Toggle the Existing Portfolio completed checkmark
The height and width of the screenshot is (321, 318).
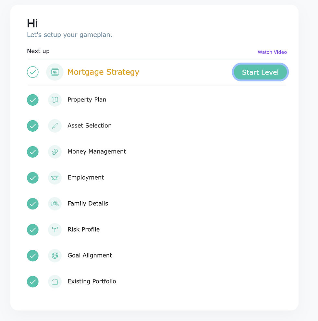(33, 281)
